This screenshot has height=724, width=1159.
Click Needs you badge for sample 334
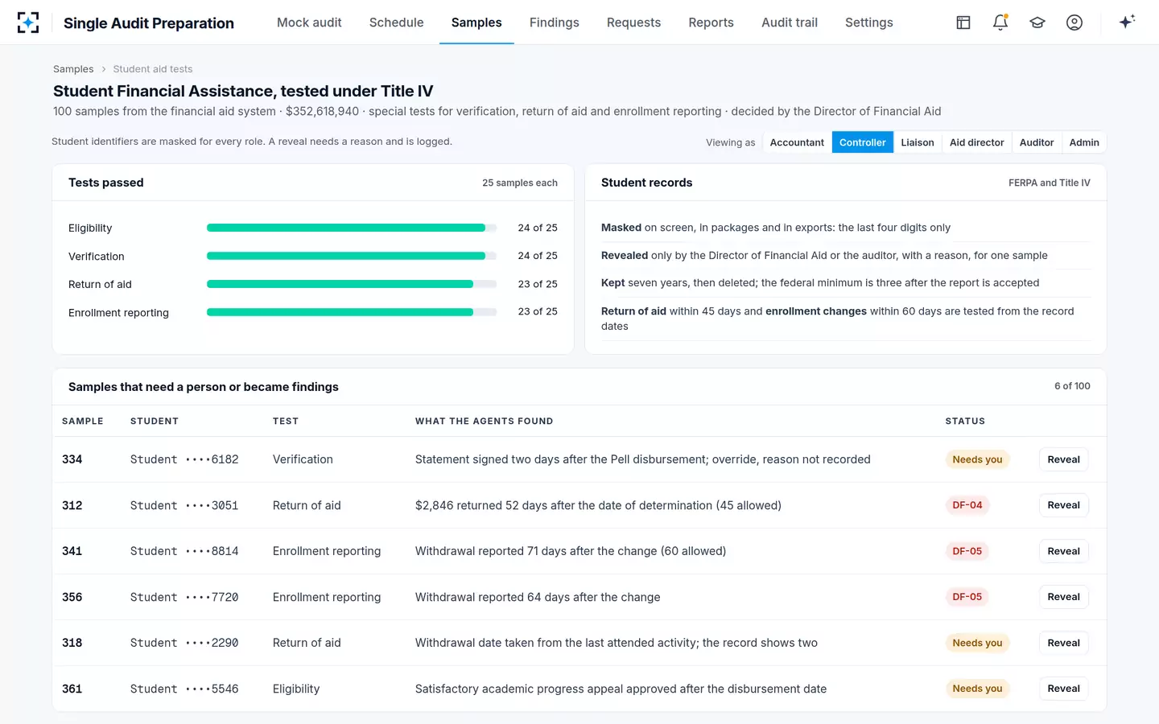pos(977,459)
